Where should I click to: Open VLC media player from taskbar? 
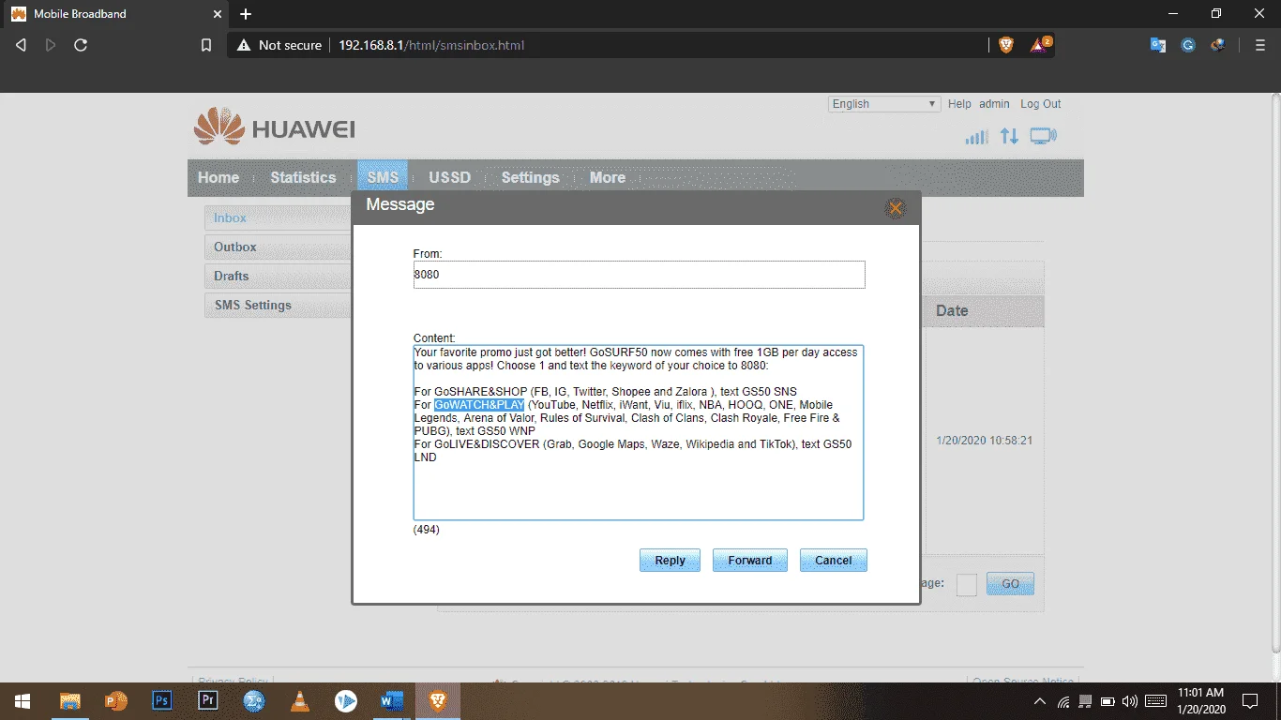[x=300, y=700]
